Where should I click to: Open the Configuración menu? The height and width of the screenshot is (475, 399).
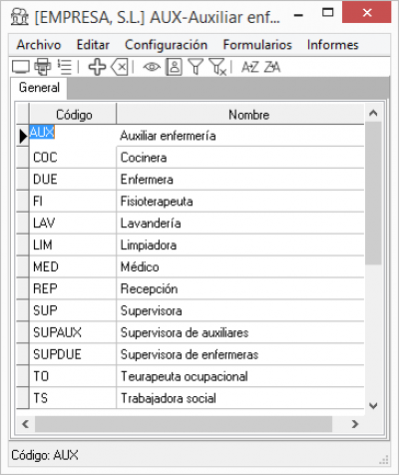tap(166, 45)
